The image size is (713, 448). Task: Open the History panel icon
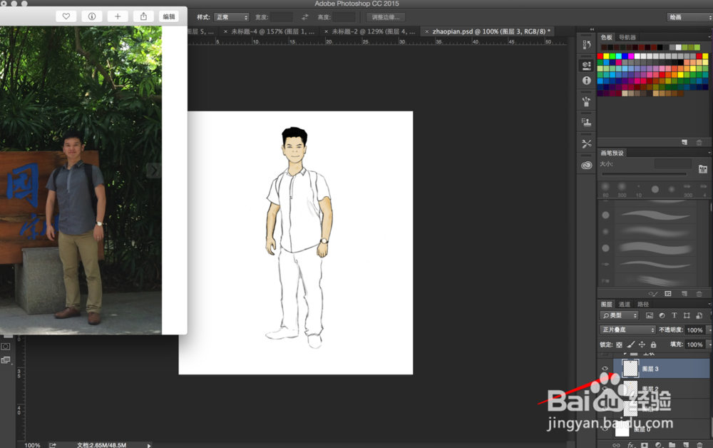587,44
